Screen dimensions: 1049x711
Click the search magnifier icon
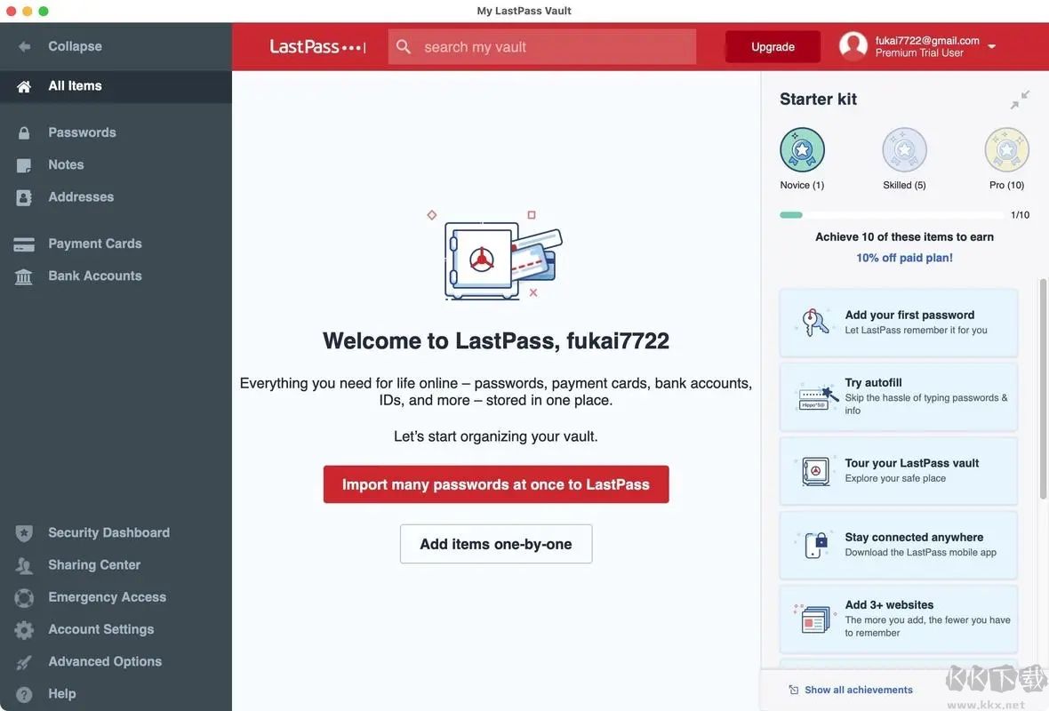pyautogui.click(x=404, y=46)
